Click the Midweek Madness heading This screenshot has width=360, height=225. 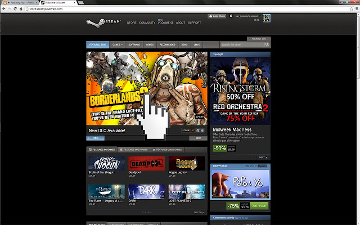point(232,129)
